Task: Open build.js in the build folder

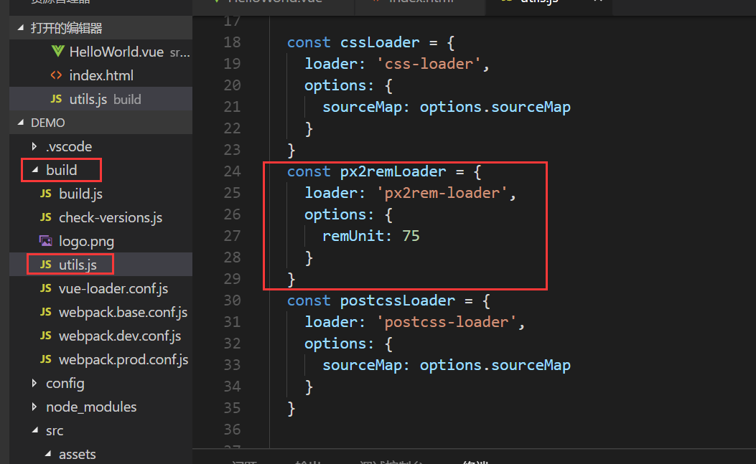Action: coord(101,194)
